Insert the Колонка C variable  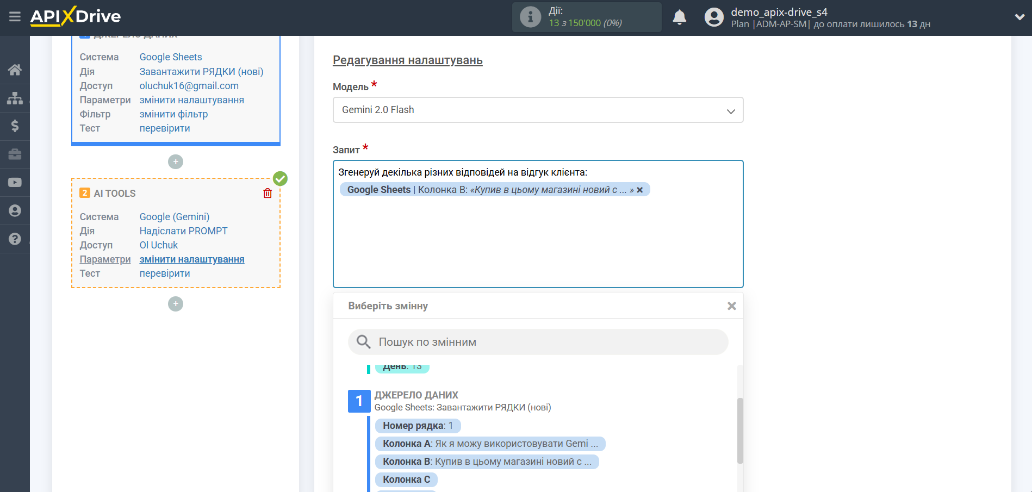(x=406, y=479)
